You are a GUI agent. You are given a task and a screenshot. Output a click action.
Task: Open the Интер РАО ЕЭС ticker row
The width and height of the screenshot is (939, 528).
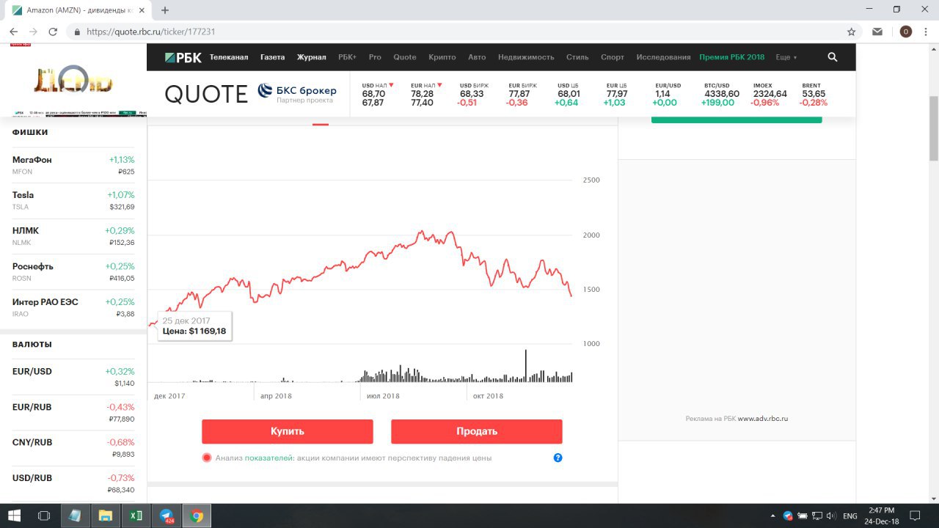click(x=73, y=307)
